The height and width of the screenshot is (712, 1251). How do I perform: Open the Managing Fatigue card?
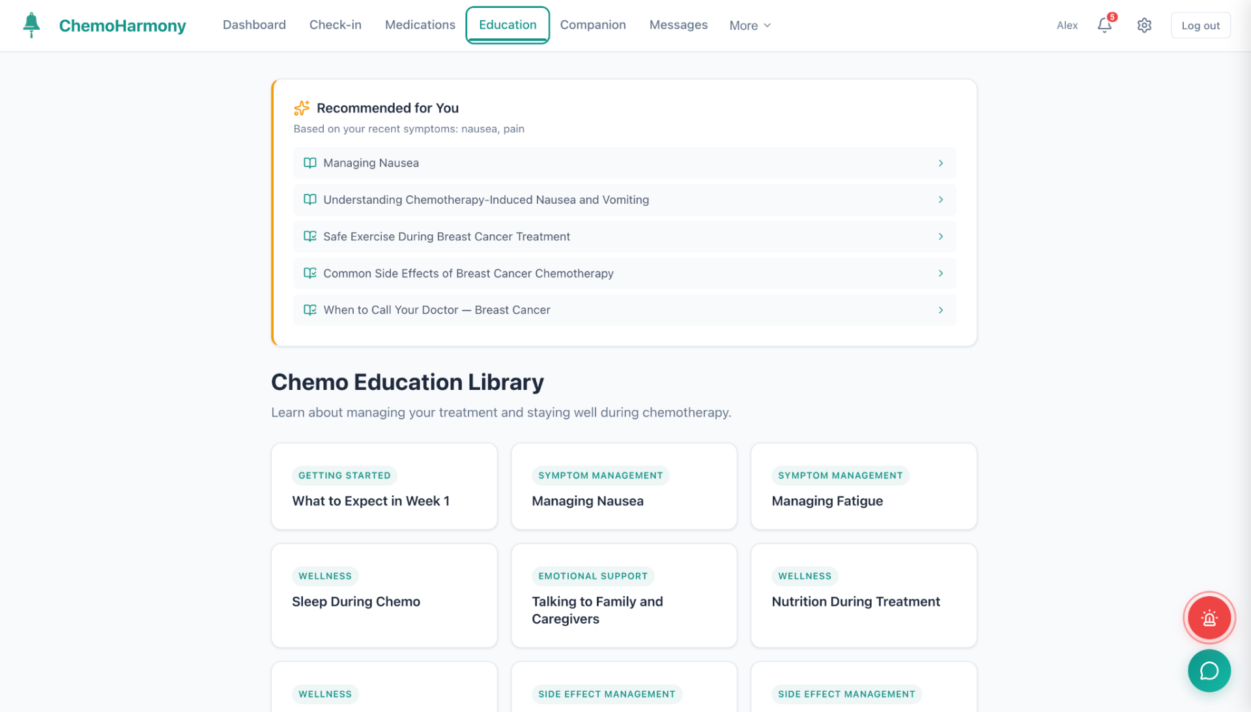[x=863, y=486]
